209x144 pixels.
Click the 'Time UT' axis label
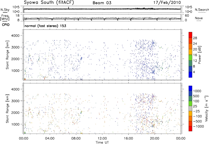click(102, 142)
